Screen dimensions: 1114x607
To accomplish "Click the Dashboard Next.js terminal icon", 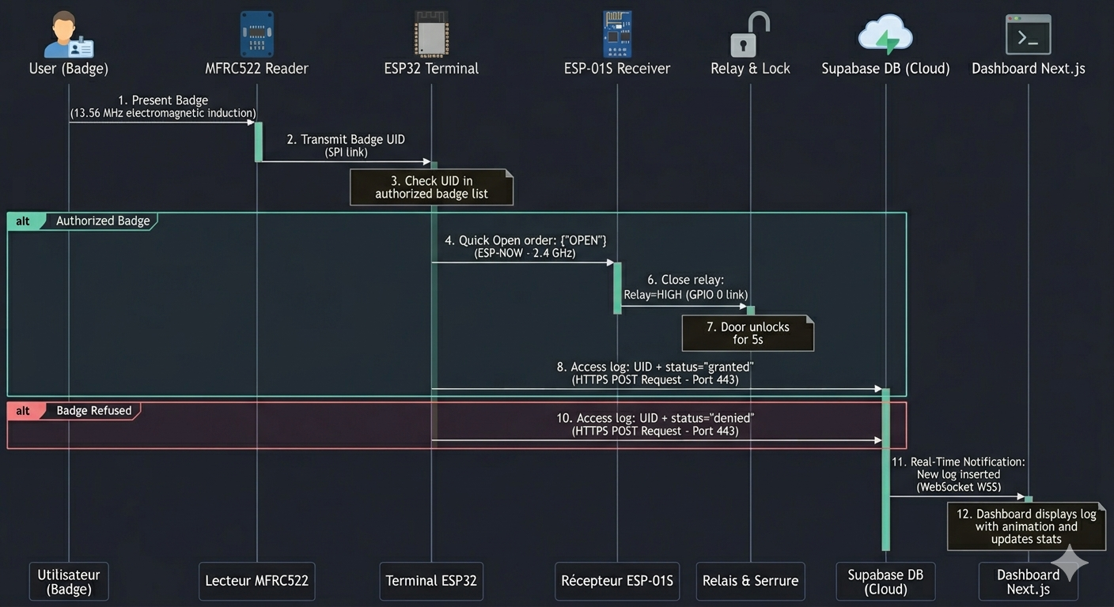I will tap(1028, 35).
